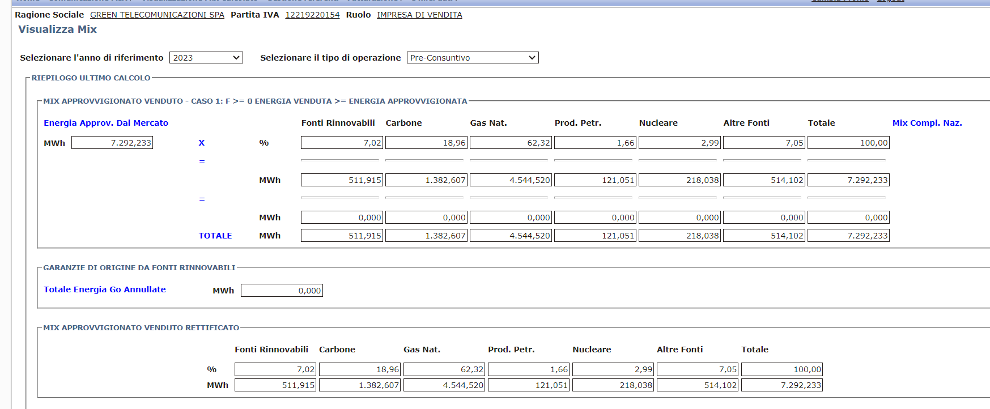Click the blue X multiplier symbol
The width and height of the screenshot is (990, 409).
coord(201,143)
